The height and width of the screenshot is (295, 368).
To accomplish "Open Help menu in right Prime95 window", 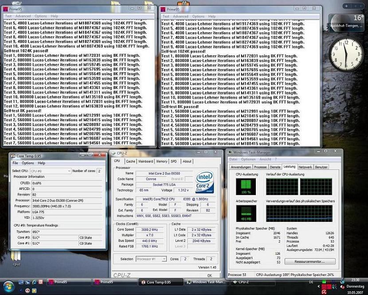I will coord(212,16).
